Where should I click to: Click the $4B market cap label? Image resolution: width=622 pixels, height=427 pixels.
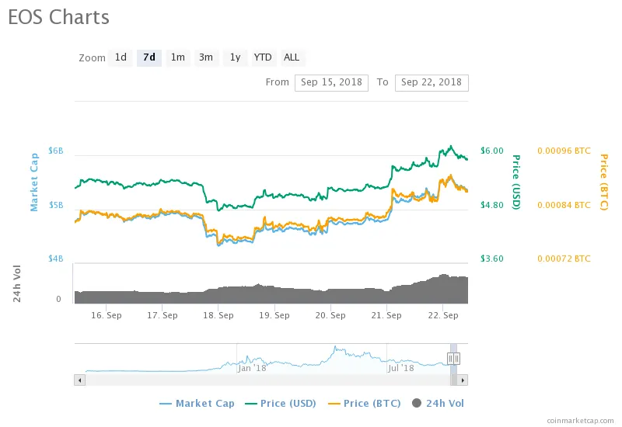click(55, 259)
